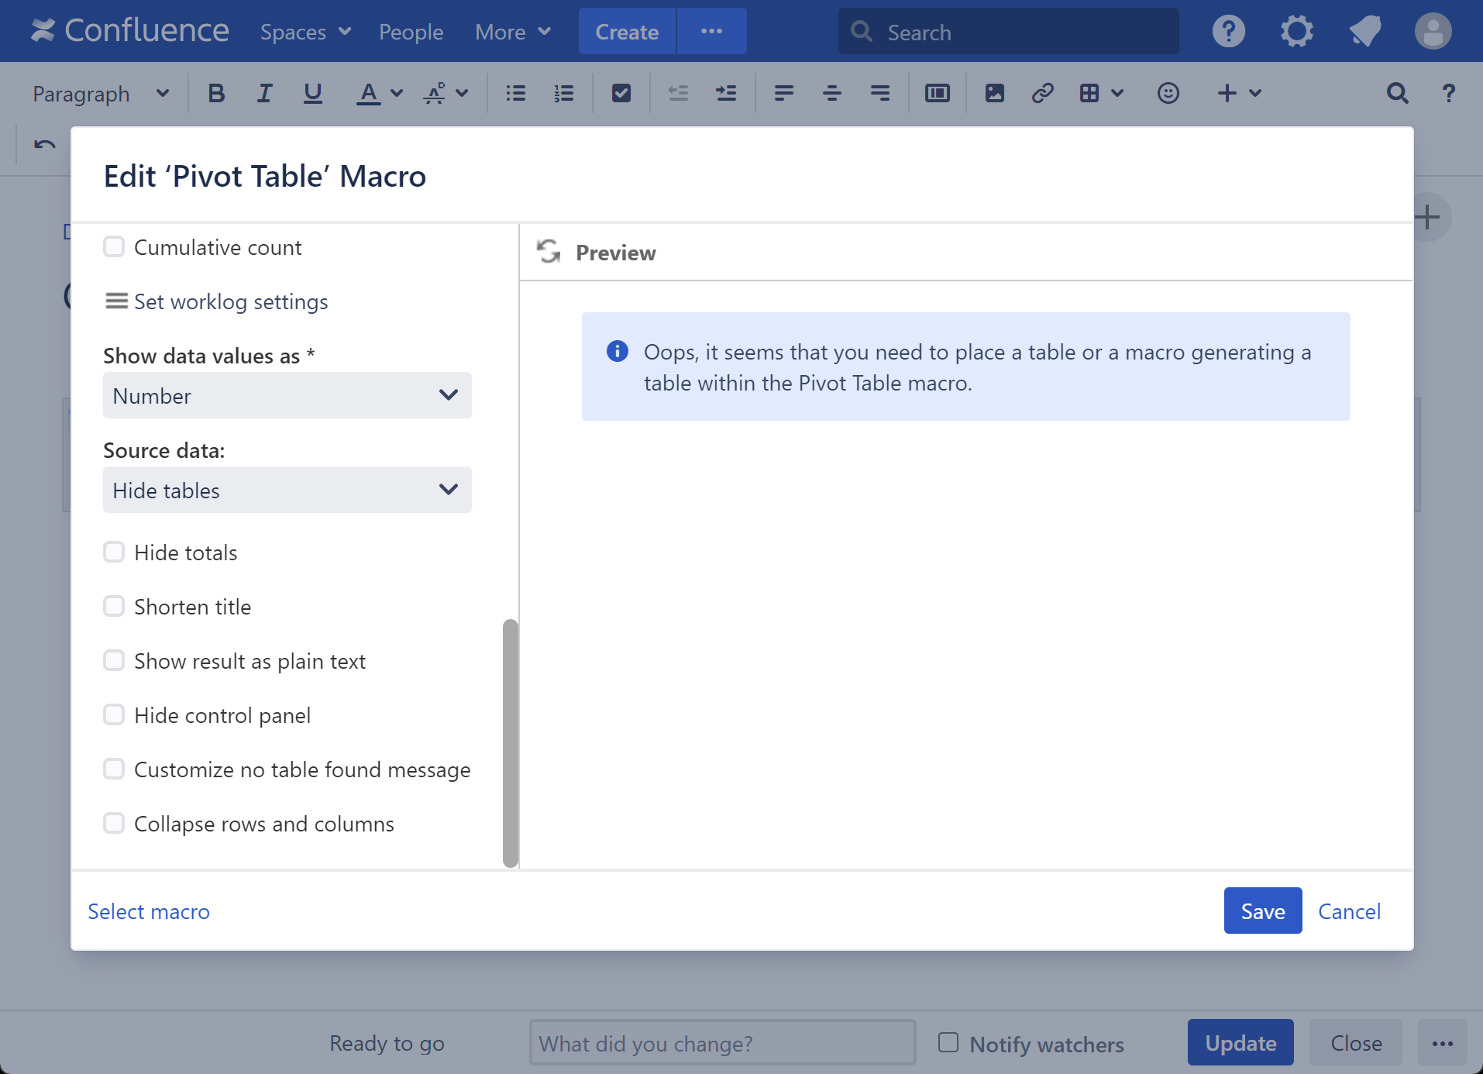Click the macro settings scrollbar
1483x1074 pixels.
[510, 742]
